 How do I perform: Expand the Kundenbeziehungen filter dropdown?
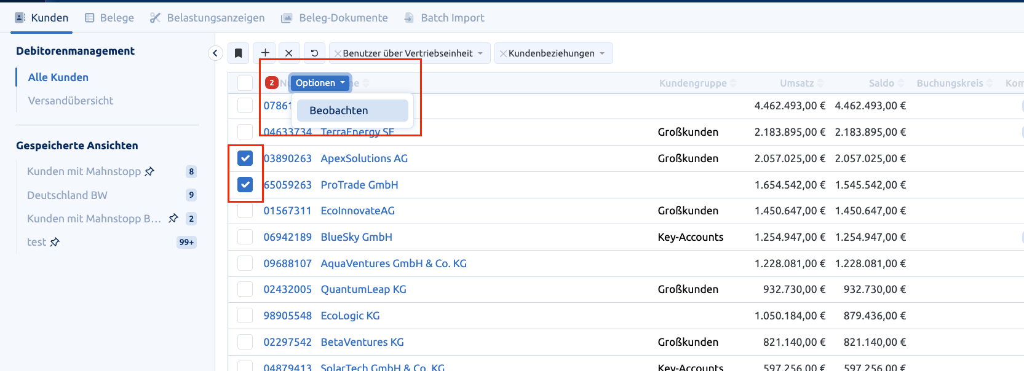pos(602,53)
